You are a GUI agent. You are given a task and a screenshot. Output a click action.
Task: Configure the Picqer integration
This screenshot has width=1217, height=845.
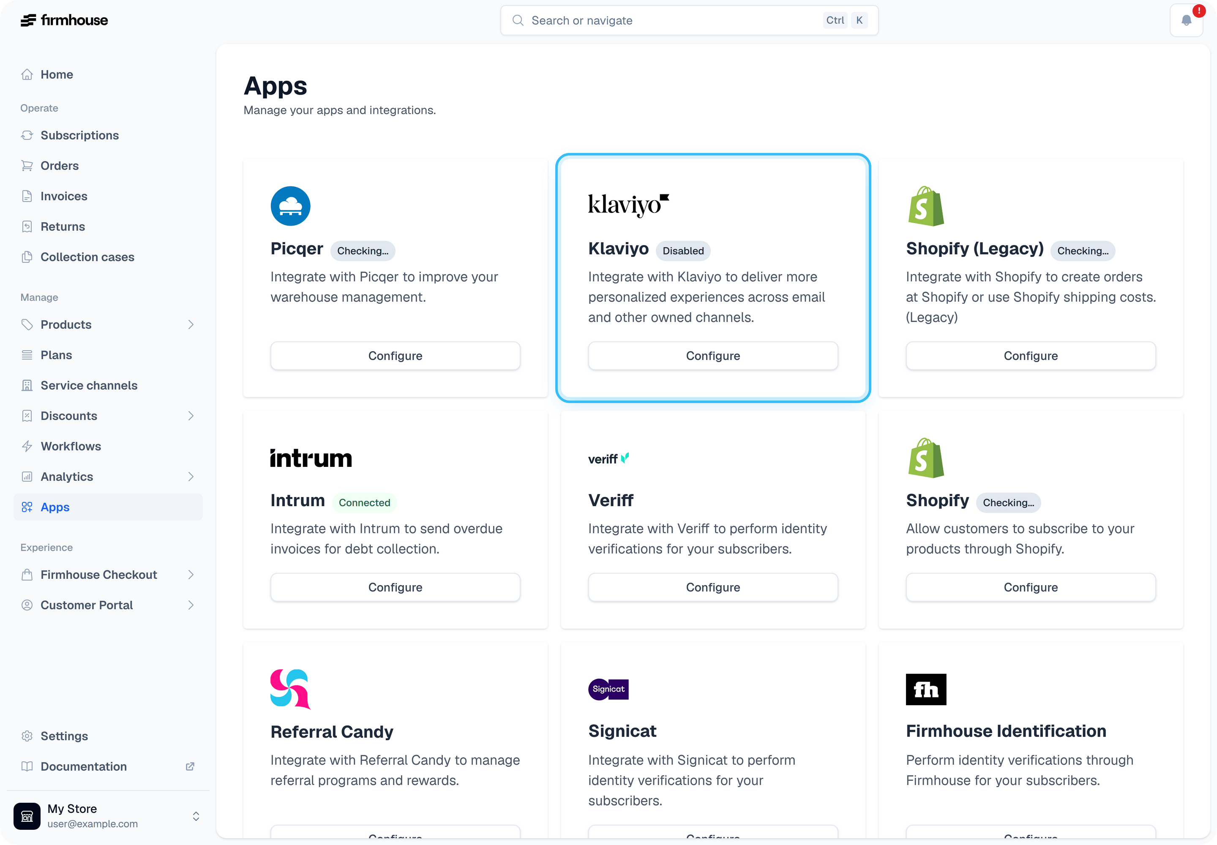click(x=395, y=356)
